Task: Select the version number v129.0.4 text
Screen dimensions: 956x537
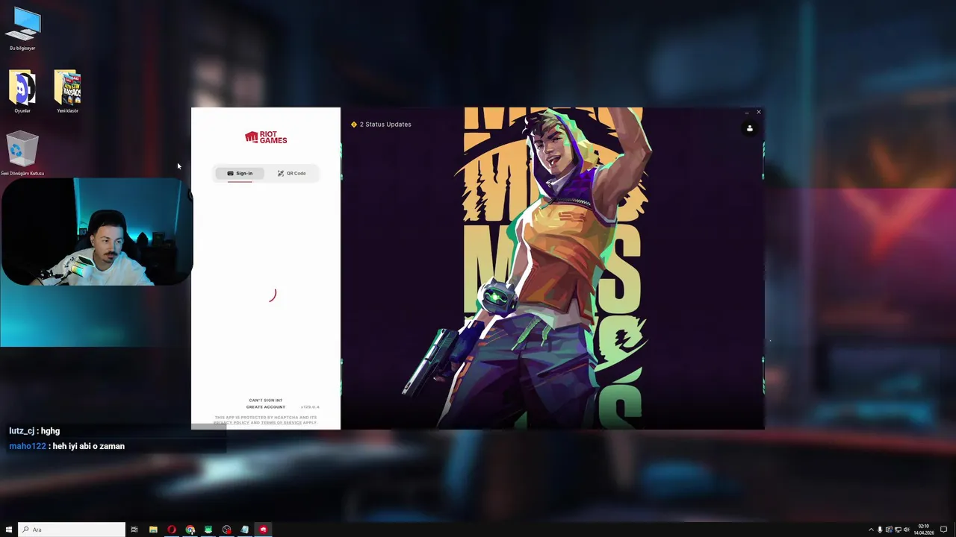Action: click(310, 407)
